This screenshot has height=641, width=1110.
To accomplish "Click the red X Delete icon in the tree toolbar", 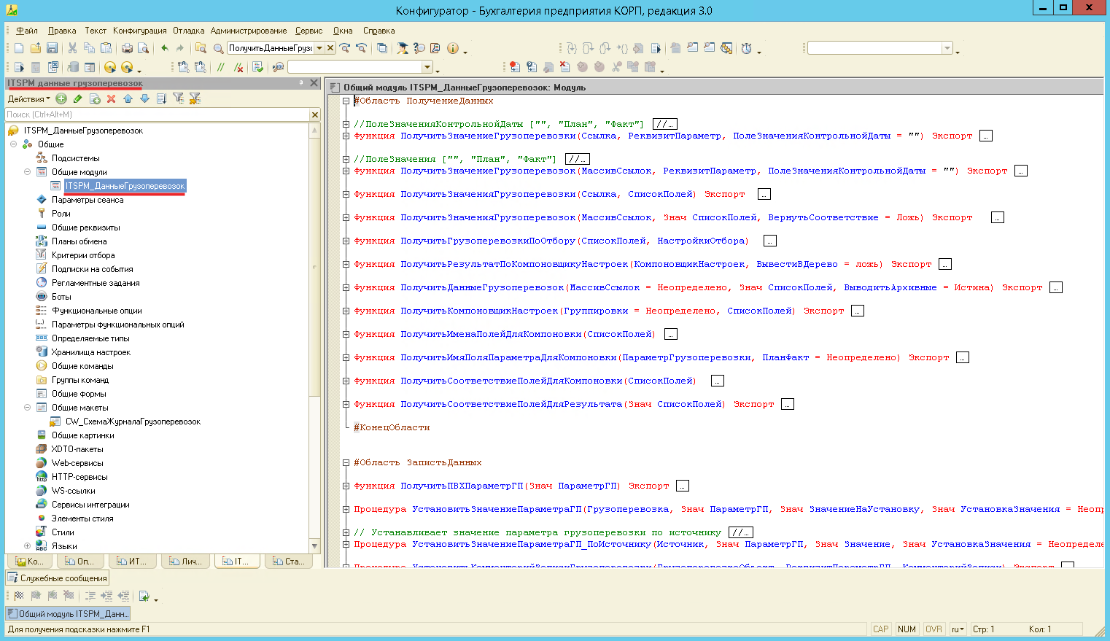I will [111, 98].
